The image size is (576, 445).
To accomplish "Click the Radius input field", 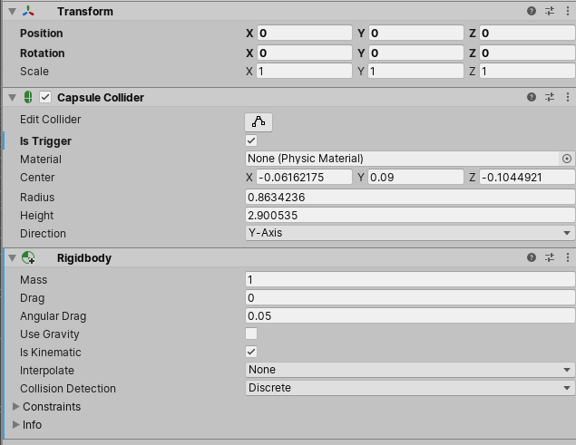I will click(410, 196).
